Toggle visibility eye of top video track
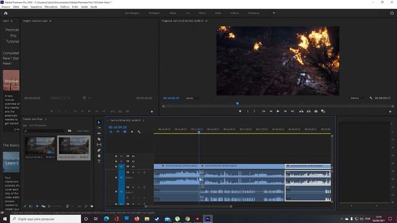This screenshot has width=397, height=223. click(x=133, y=156)
